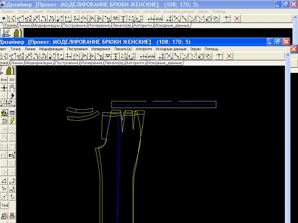Screen dimensions: 298x223
Task: Select the point-on-line tool with gray dot
Action: tap(52, 56)
